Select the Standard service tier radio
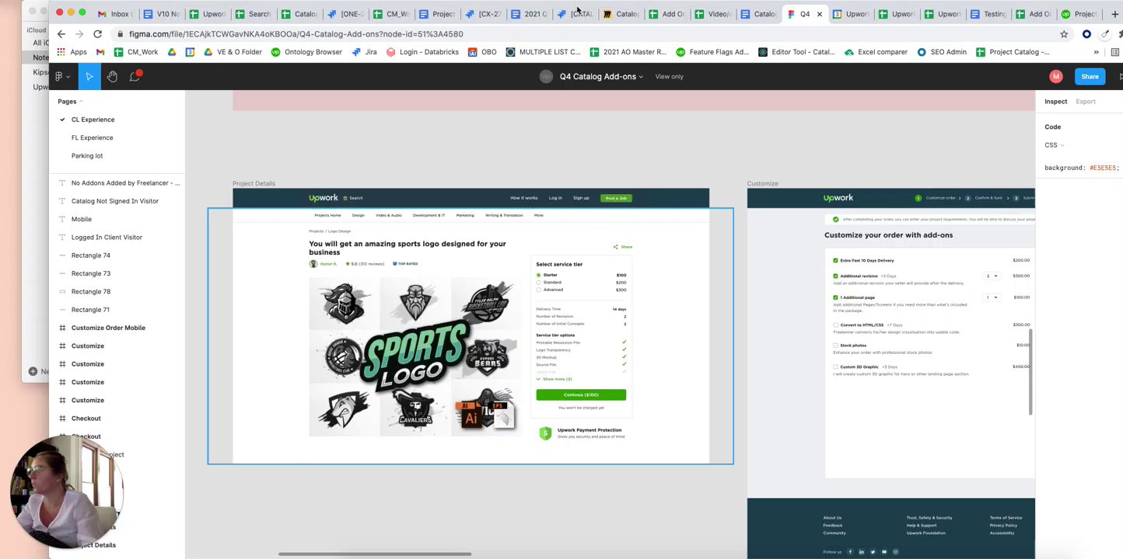 [538, 283]
